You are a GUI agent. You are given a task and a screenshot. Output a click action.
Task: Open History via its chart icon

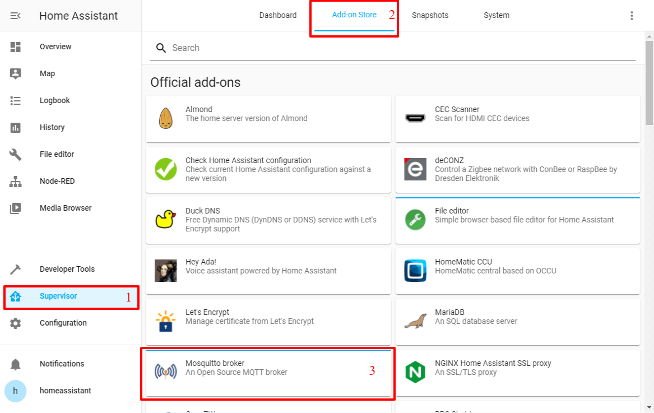coord(16,128)
